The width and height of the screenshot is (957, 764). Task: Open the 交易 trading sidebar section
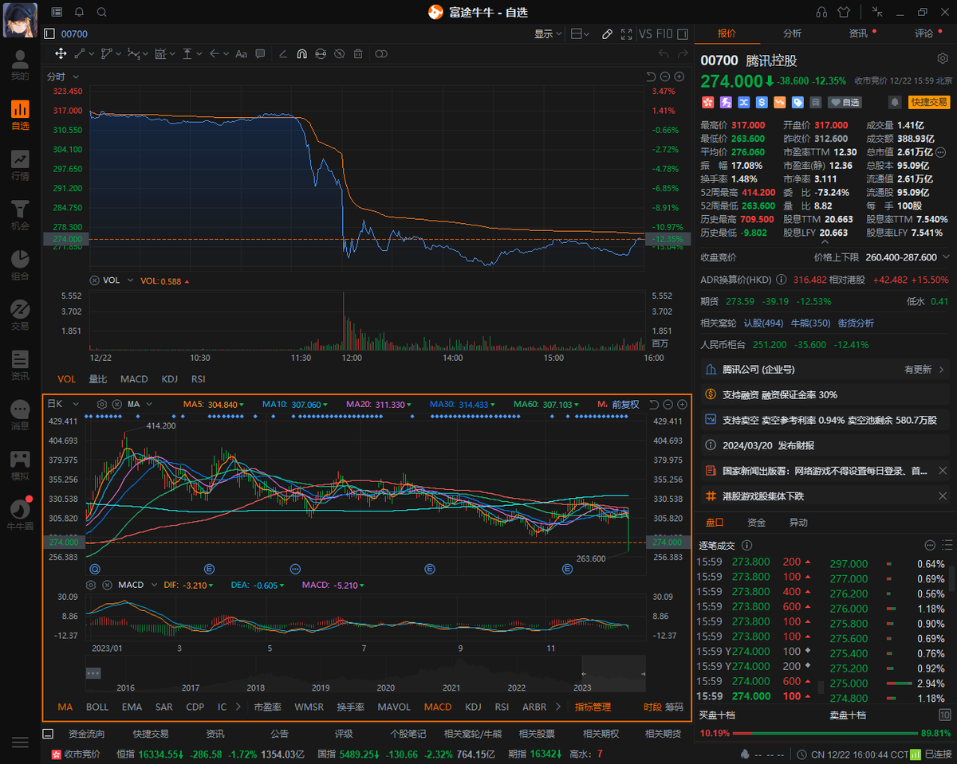[20, 315]
